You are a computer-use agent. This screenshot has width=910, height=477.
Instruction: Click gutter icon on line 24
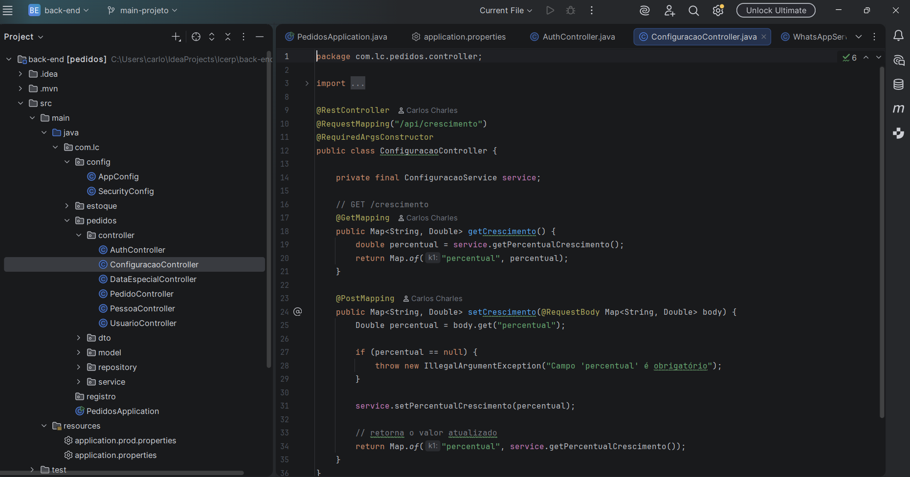tap(297, 311)
